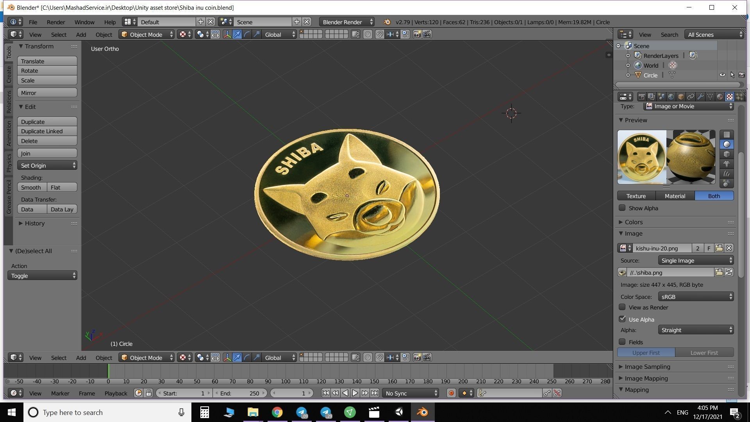Enable the View as Render checkbox

tap(622, 307)
